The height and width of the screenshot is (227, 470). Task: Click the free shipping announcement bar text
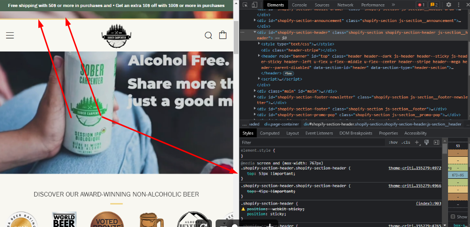tap(116, 6)
